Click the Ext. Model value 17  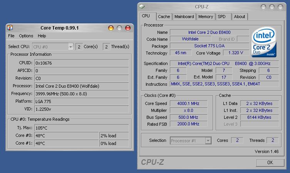pyautogui.click(x=224, y=77)
